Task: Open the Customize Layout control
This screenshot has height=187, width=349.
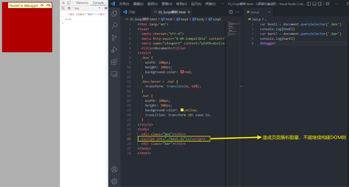Action: click(328, 4)
